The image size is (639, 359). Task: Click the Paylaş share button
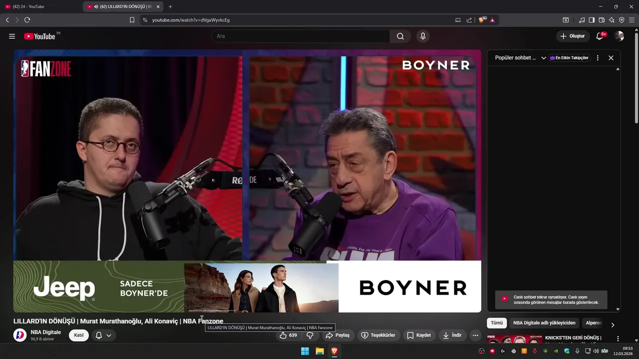(337, 335)
